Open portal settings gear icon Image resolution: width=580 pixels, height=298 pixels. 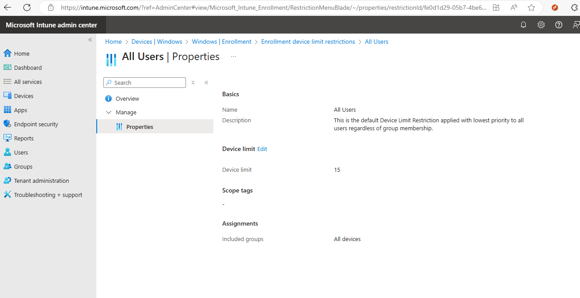tap(541, 25)
